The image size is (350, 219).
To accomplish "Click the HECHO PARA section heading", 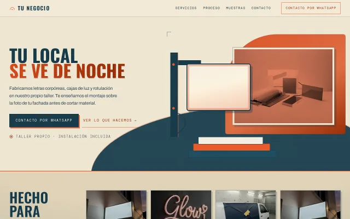I will click(x=29, y=204).
